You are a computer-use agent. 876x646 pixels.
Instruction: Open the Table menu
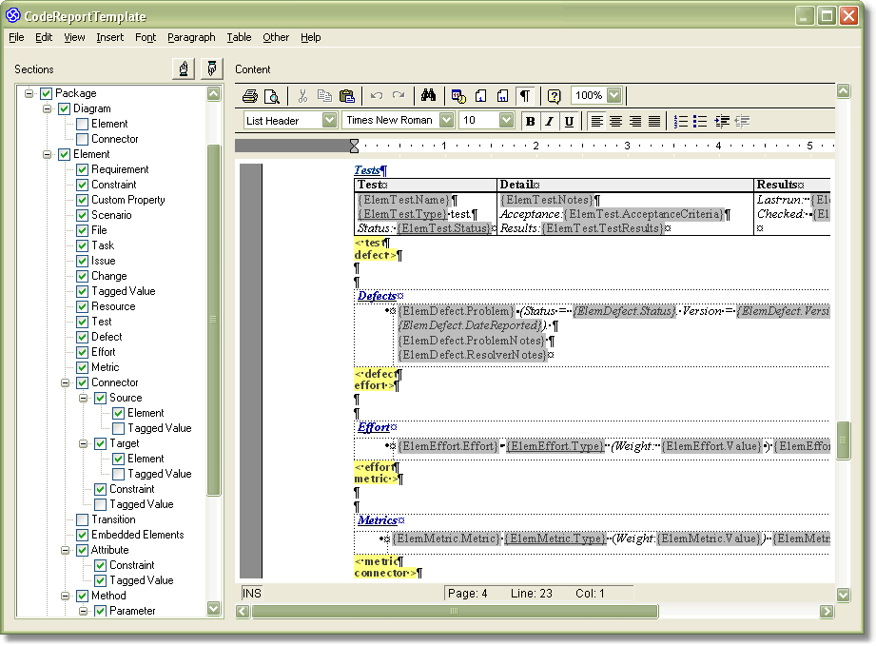coord(239,37)
